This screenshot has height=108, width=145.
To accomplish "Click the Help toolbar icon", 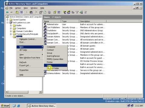I will [x=55, y=12].
